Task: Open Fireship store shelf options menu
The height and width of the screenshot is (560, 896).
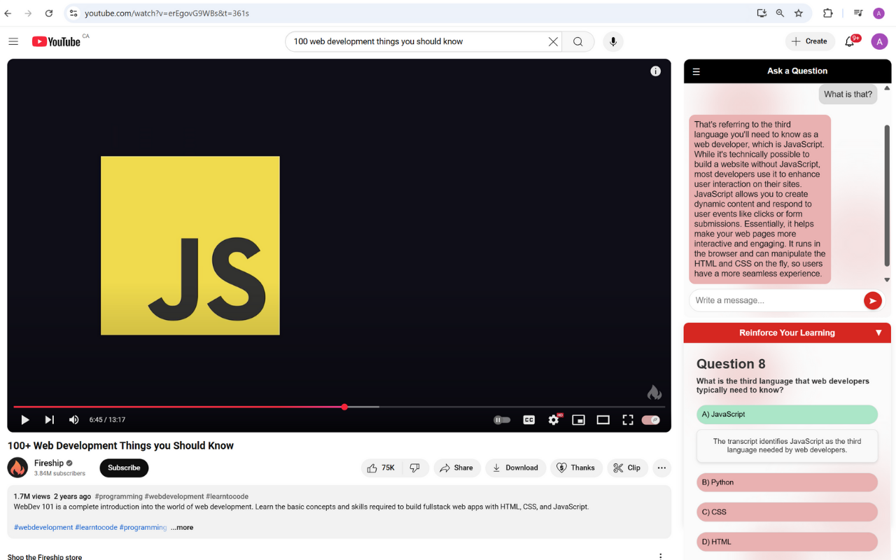Action: 660,556
